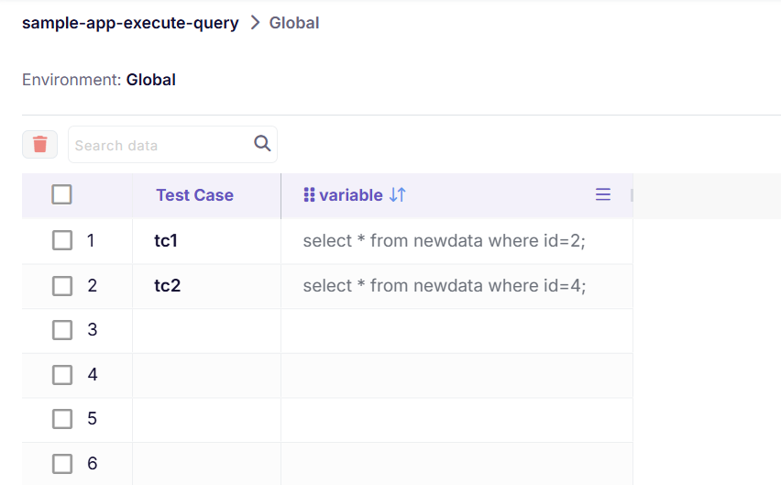Open the variable column hamburger menu
Image resolution: width=781 pixels, height=485 pixels.
[602, 194]
